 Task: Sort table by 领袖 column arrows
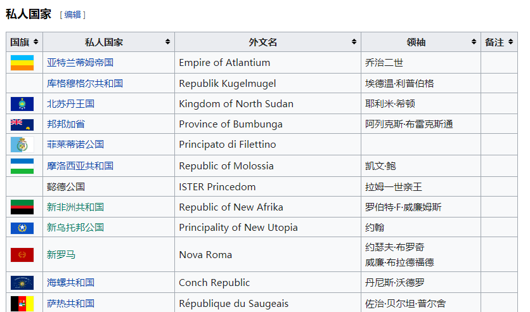(x=474, y=42)
